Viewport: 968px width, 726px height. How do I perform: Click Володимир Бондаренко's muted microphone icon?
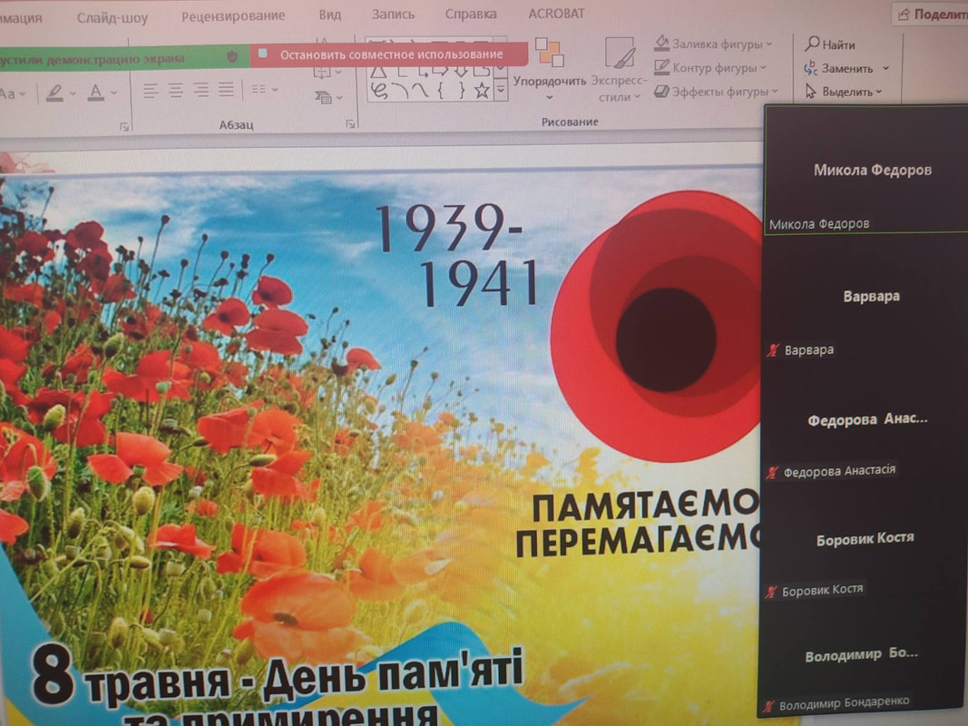tap(768, 706)
